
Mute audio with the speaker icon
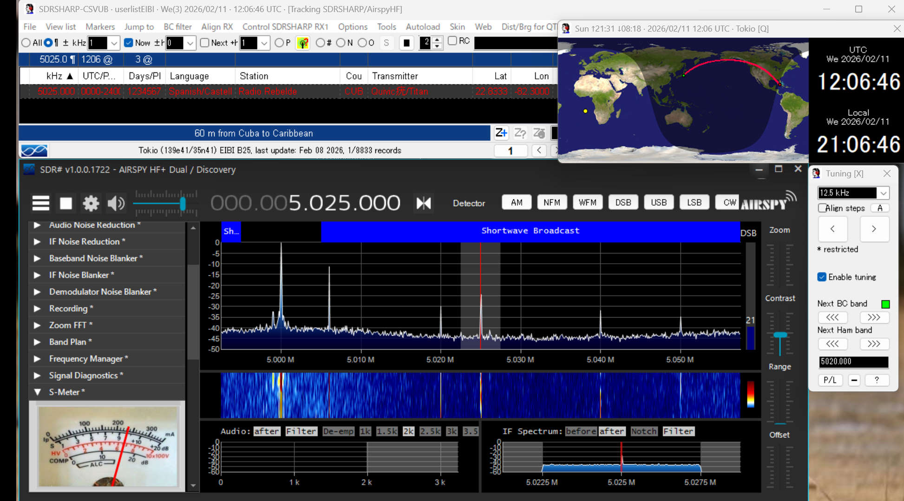click(x=116, y=203)
